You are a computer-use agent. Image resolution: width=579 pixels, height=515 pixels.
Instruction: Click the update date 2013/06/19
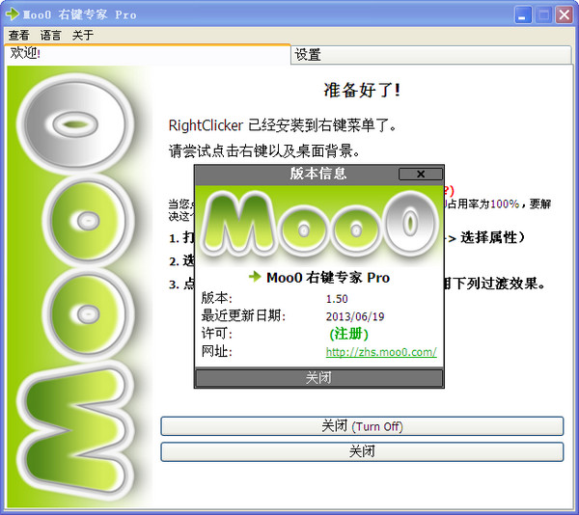point(355,316)
